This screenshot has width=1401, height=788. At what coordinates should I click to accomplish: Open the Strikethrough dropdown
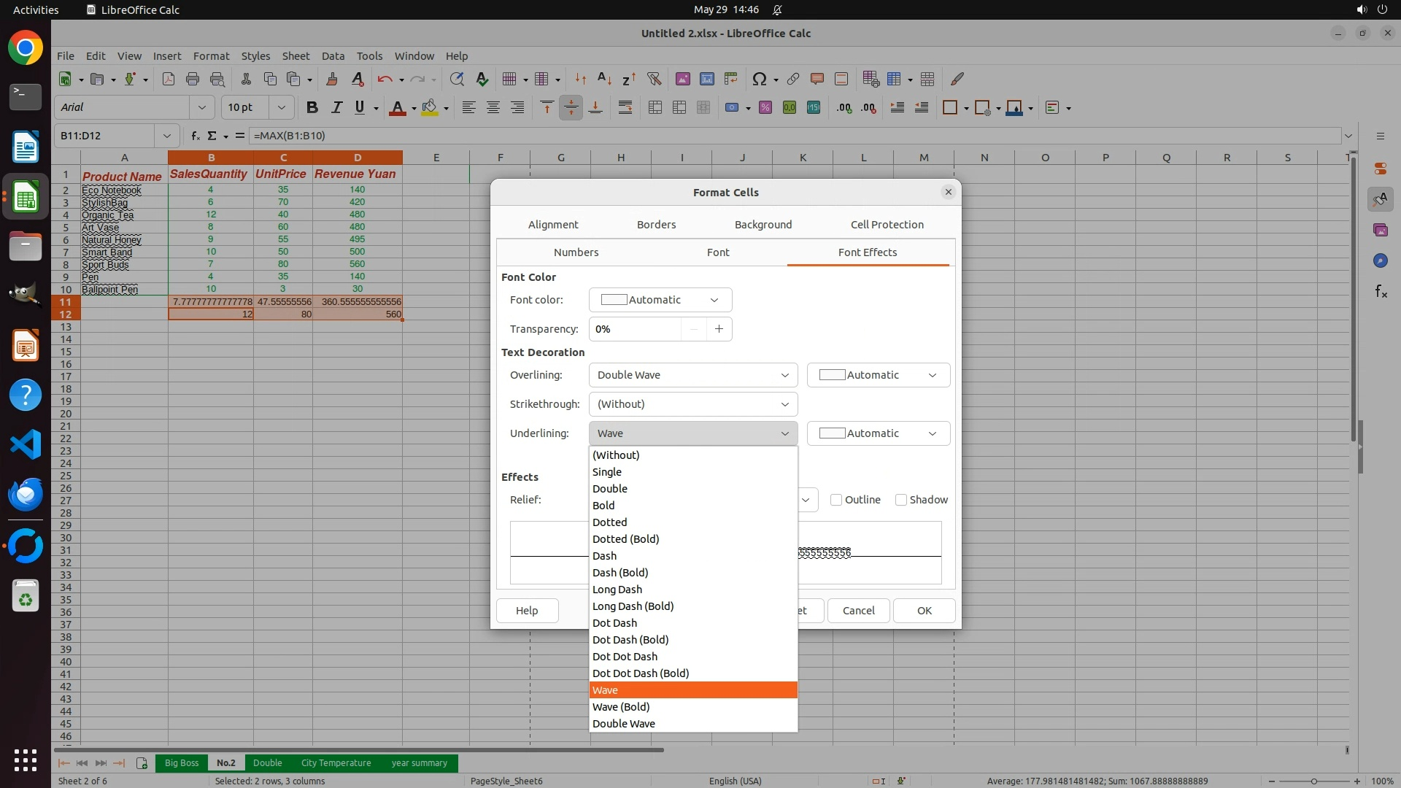692,404
